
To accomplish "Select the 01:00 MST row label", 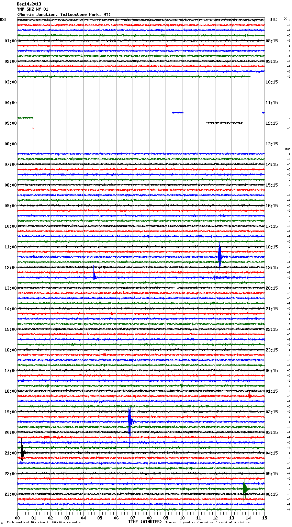I will pyautogui.click(x=10, y=41).
